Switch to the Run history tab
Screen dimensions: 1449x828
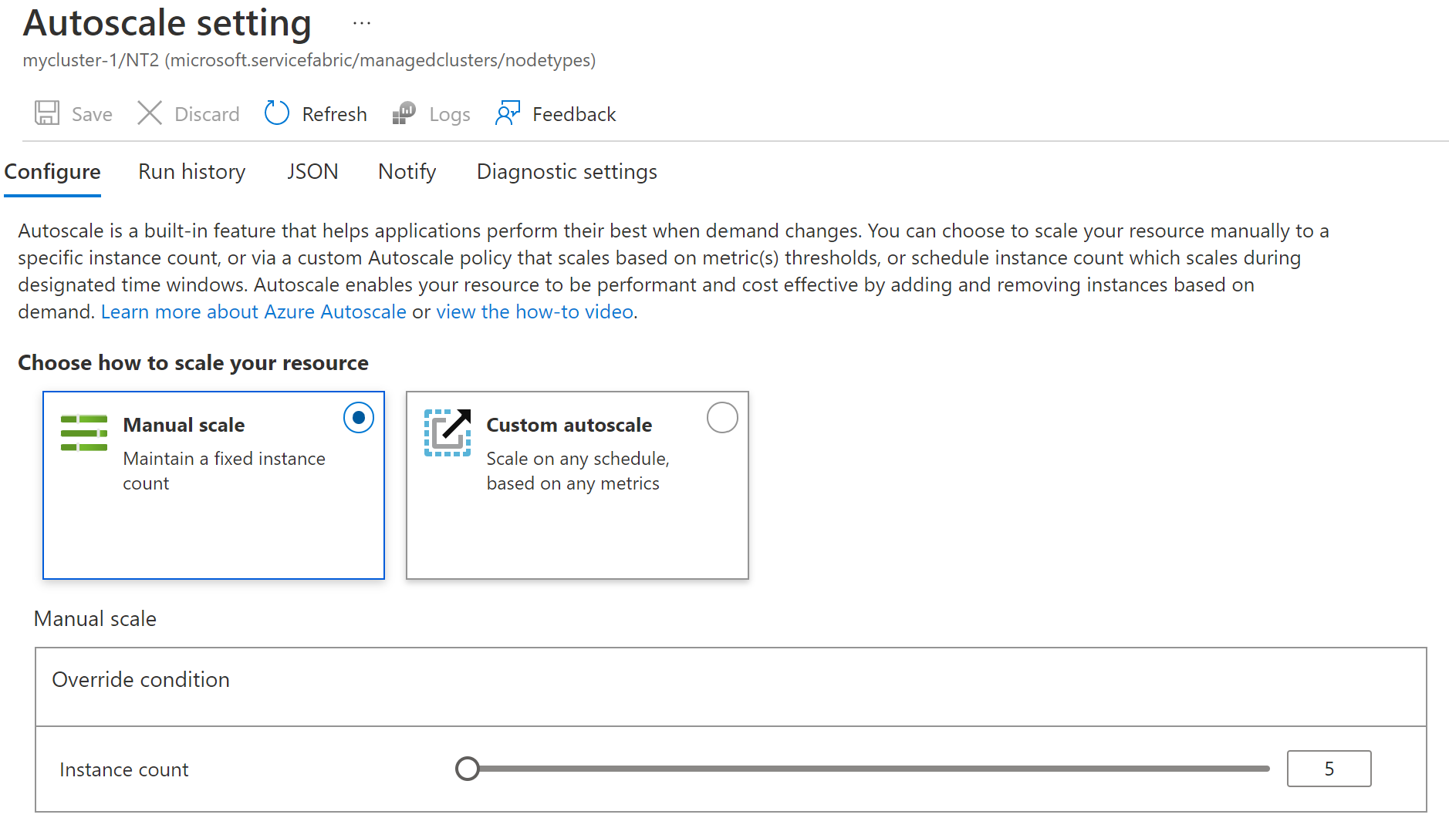coord(191,171)
